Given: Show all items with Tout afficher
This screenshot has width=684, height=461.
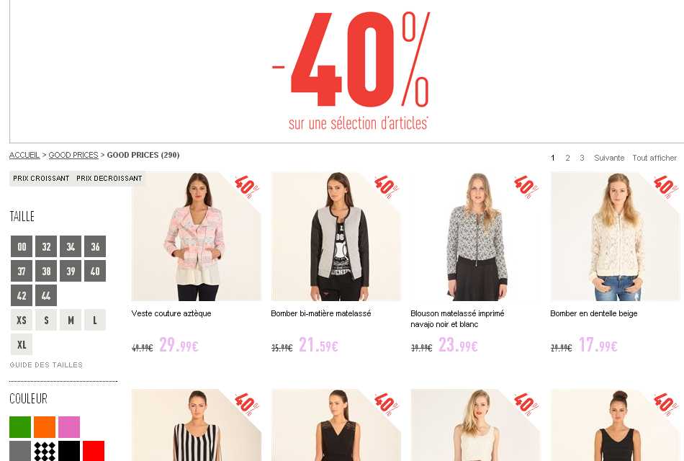Looking at the screenshot, I should [x=654, y=158].
